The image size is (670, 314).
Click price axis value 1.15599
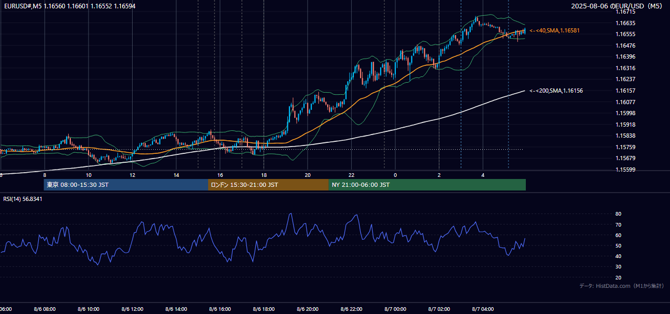click(626, 170)
